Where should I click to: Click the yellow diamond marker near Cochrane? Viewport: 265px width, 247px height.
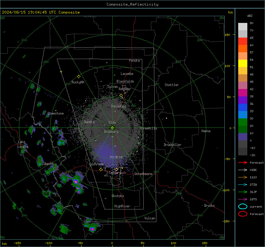click(x=101, y=169)
